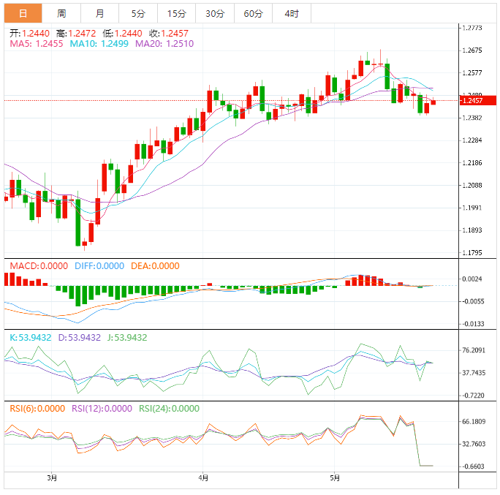
Task: Click the RSI(12):0.0000 label
Action: [x=102, y=409]
